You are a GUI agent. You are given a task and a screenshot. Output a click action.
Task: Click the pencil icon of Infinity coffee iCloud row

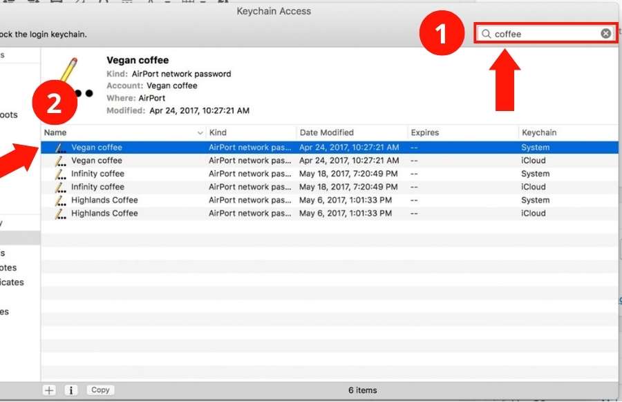point(62,187)
